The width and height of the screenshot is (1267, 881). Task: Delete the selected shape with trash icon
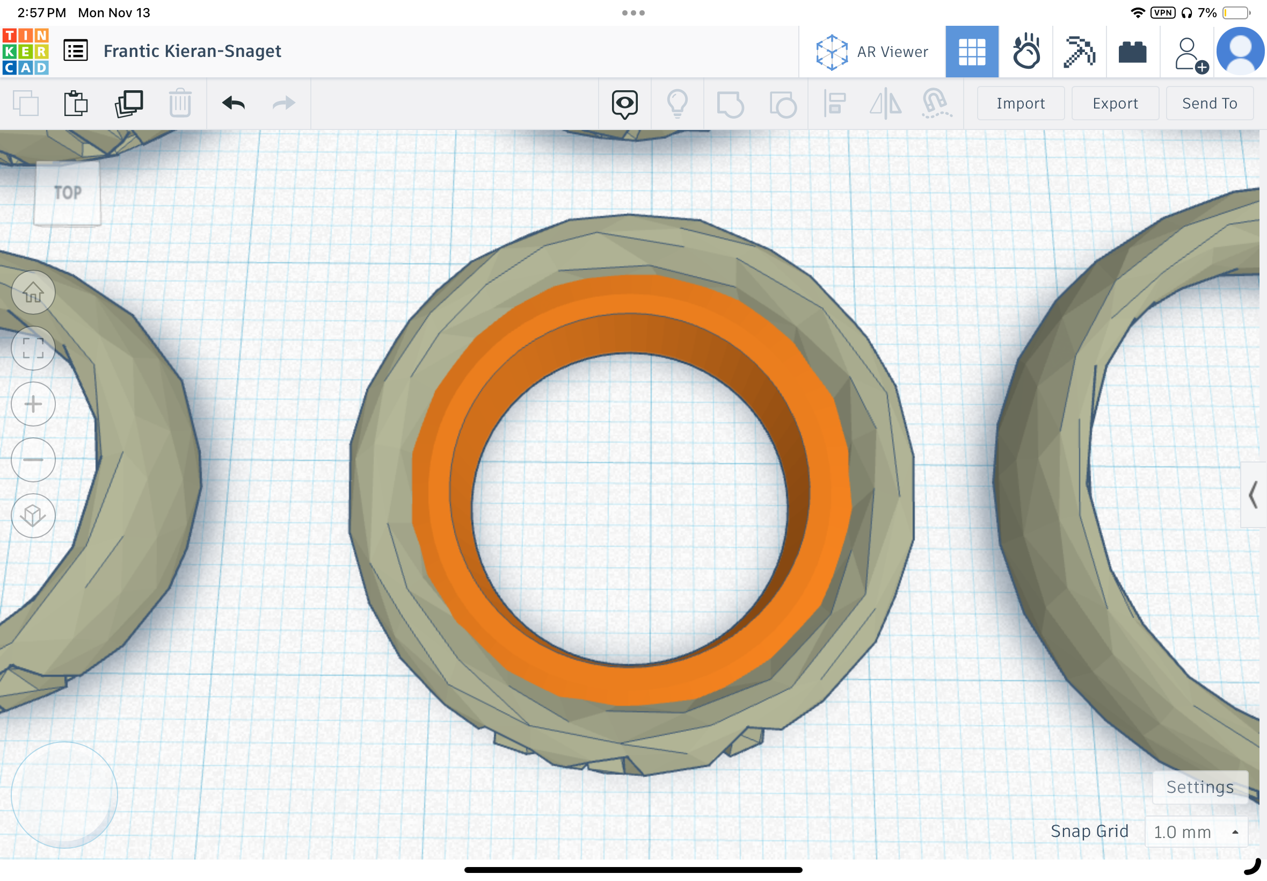(178, 103)
